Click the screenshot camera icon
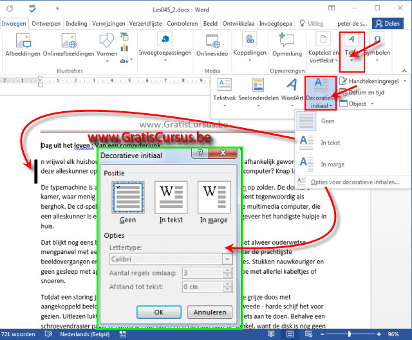Screen dimensions: 412x340 coord(124,60)
